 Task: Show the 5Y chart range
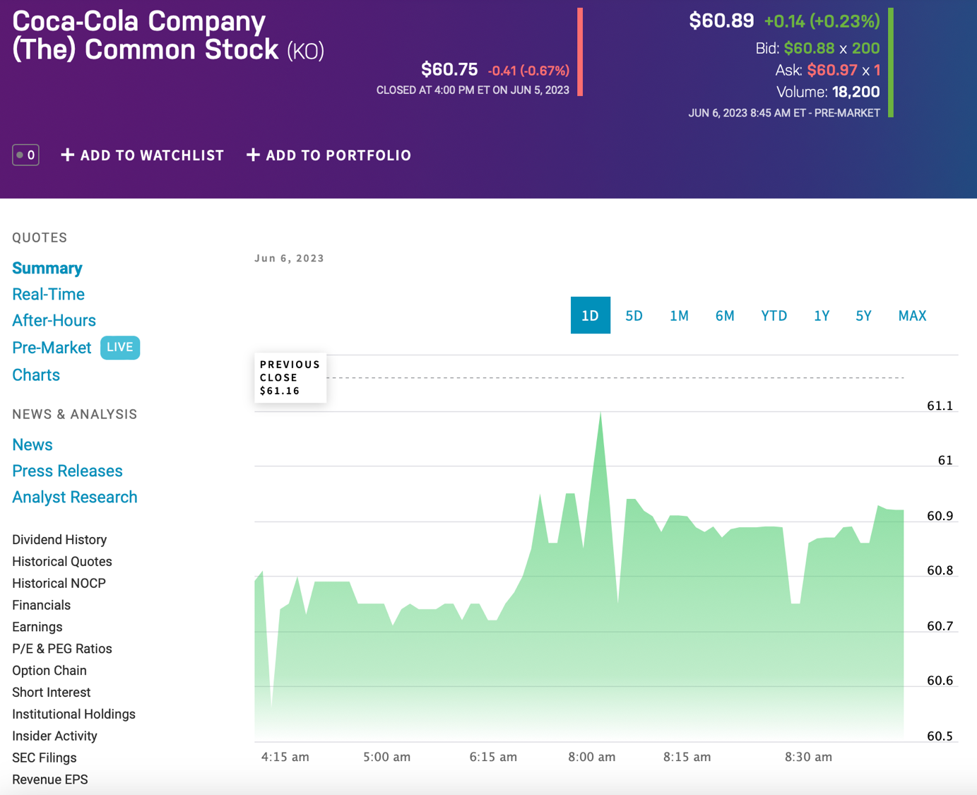pos(864,315)
